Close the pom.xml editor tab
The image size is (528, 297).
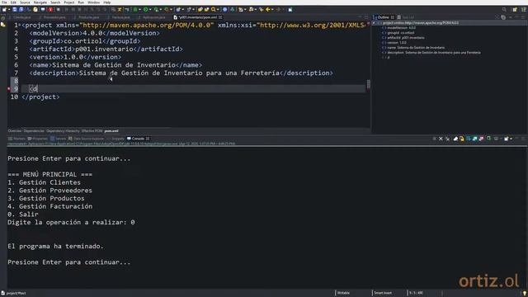coord(220,17)
